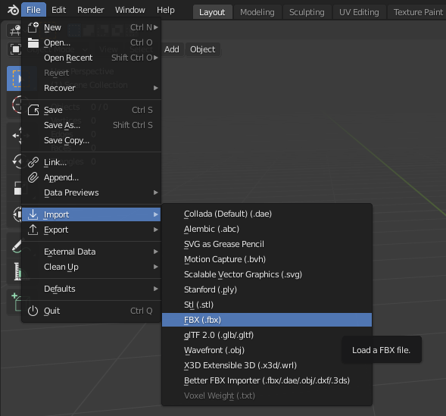Expand the Export submenu
The width and height of the screenshot is (446, 416).
[x=92, y=230]
